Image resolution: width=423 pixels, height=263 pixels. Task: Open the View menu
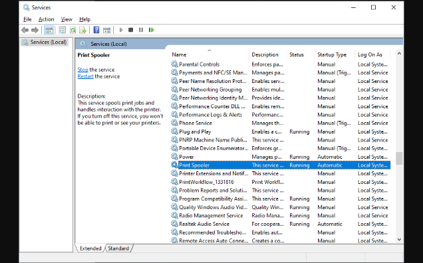pyautogui.click(x=67, y=19)
